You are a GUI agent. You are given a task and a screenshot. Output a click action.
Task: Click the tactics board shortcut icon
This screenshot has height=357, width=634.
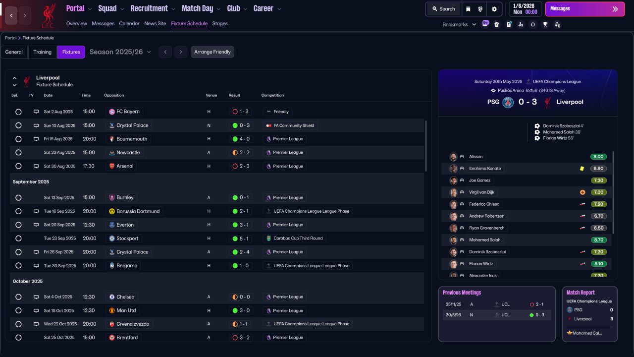[509, 24]
